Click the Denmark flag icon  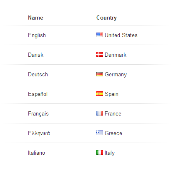tap(100, 55)
